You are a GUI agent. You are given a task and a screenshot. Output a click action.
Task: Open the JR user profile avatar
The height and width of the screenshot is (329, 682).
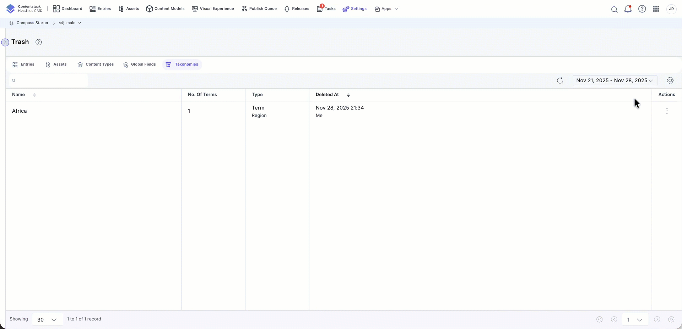tap(671, 9)
